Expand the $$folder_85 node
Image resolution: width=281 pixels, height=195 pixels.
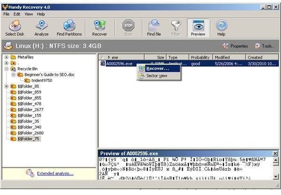tap(7, 87)
